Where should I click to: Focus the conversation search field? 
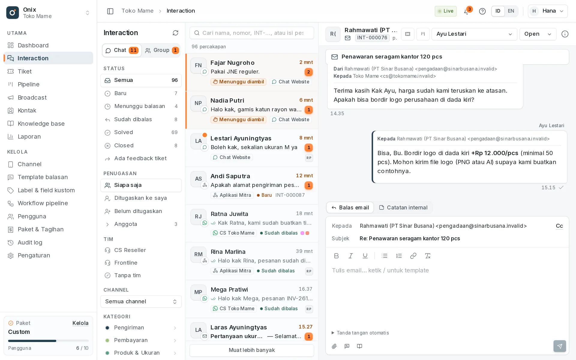[x=252, y=33]
